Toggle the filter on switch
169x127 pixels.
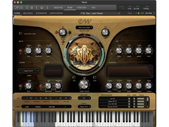click(41, 86)
